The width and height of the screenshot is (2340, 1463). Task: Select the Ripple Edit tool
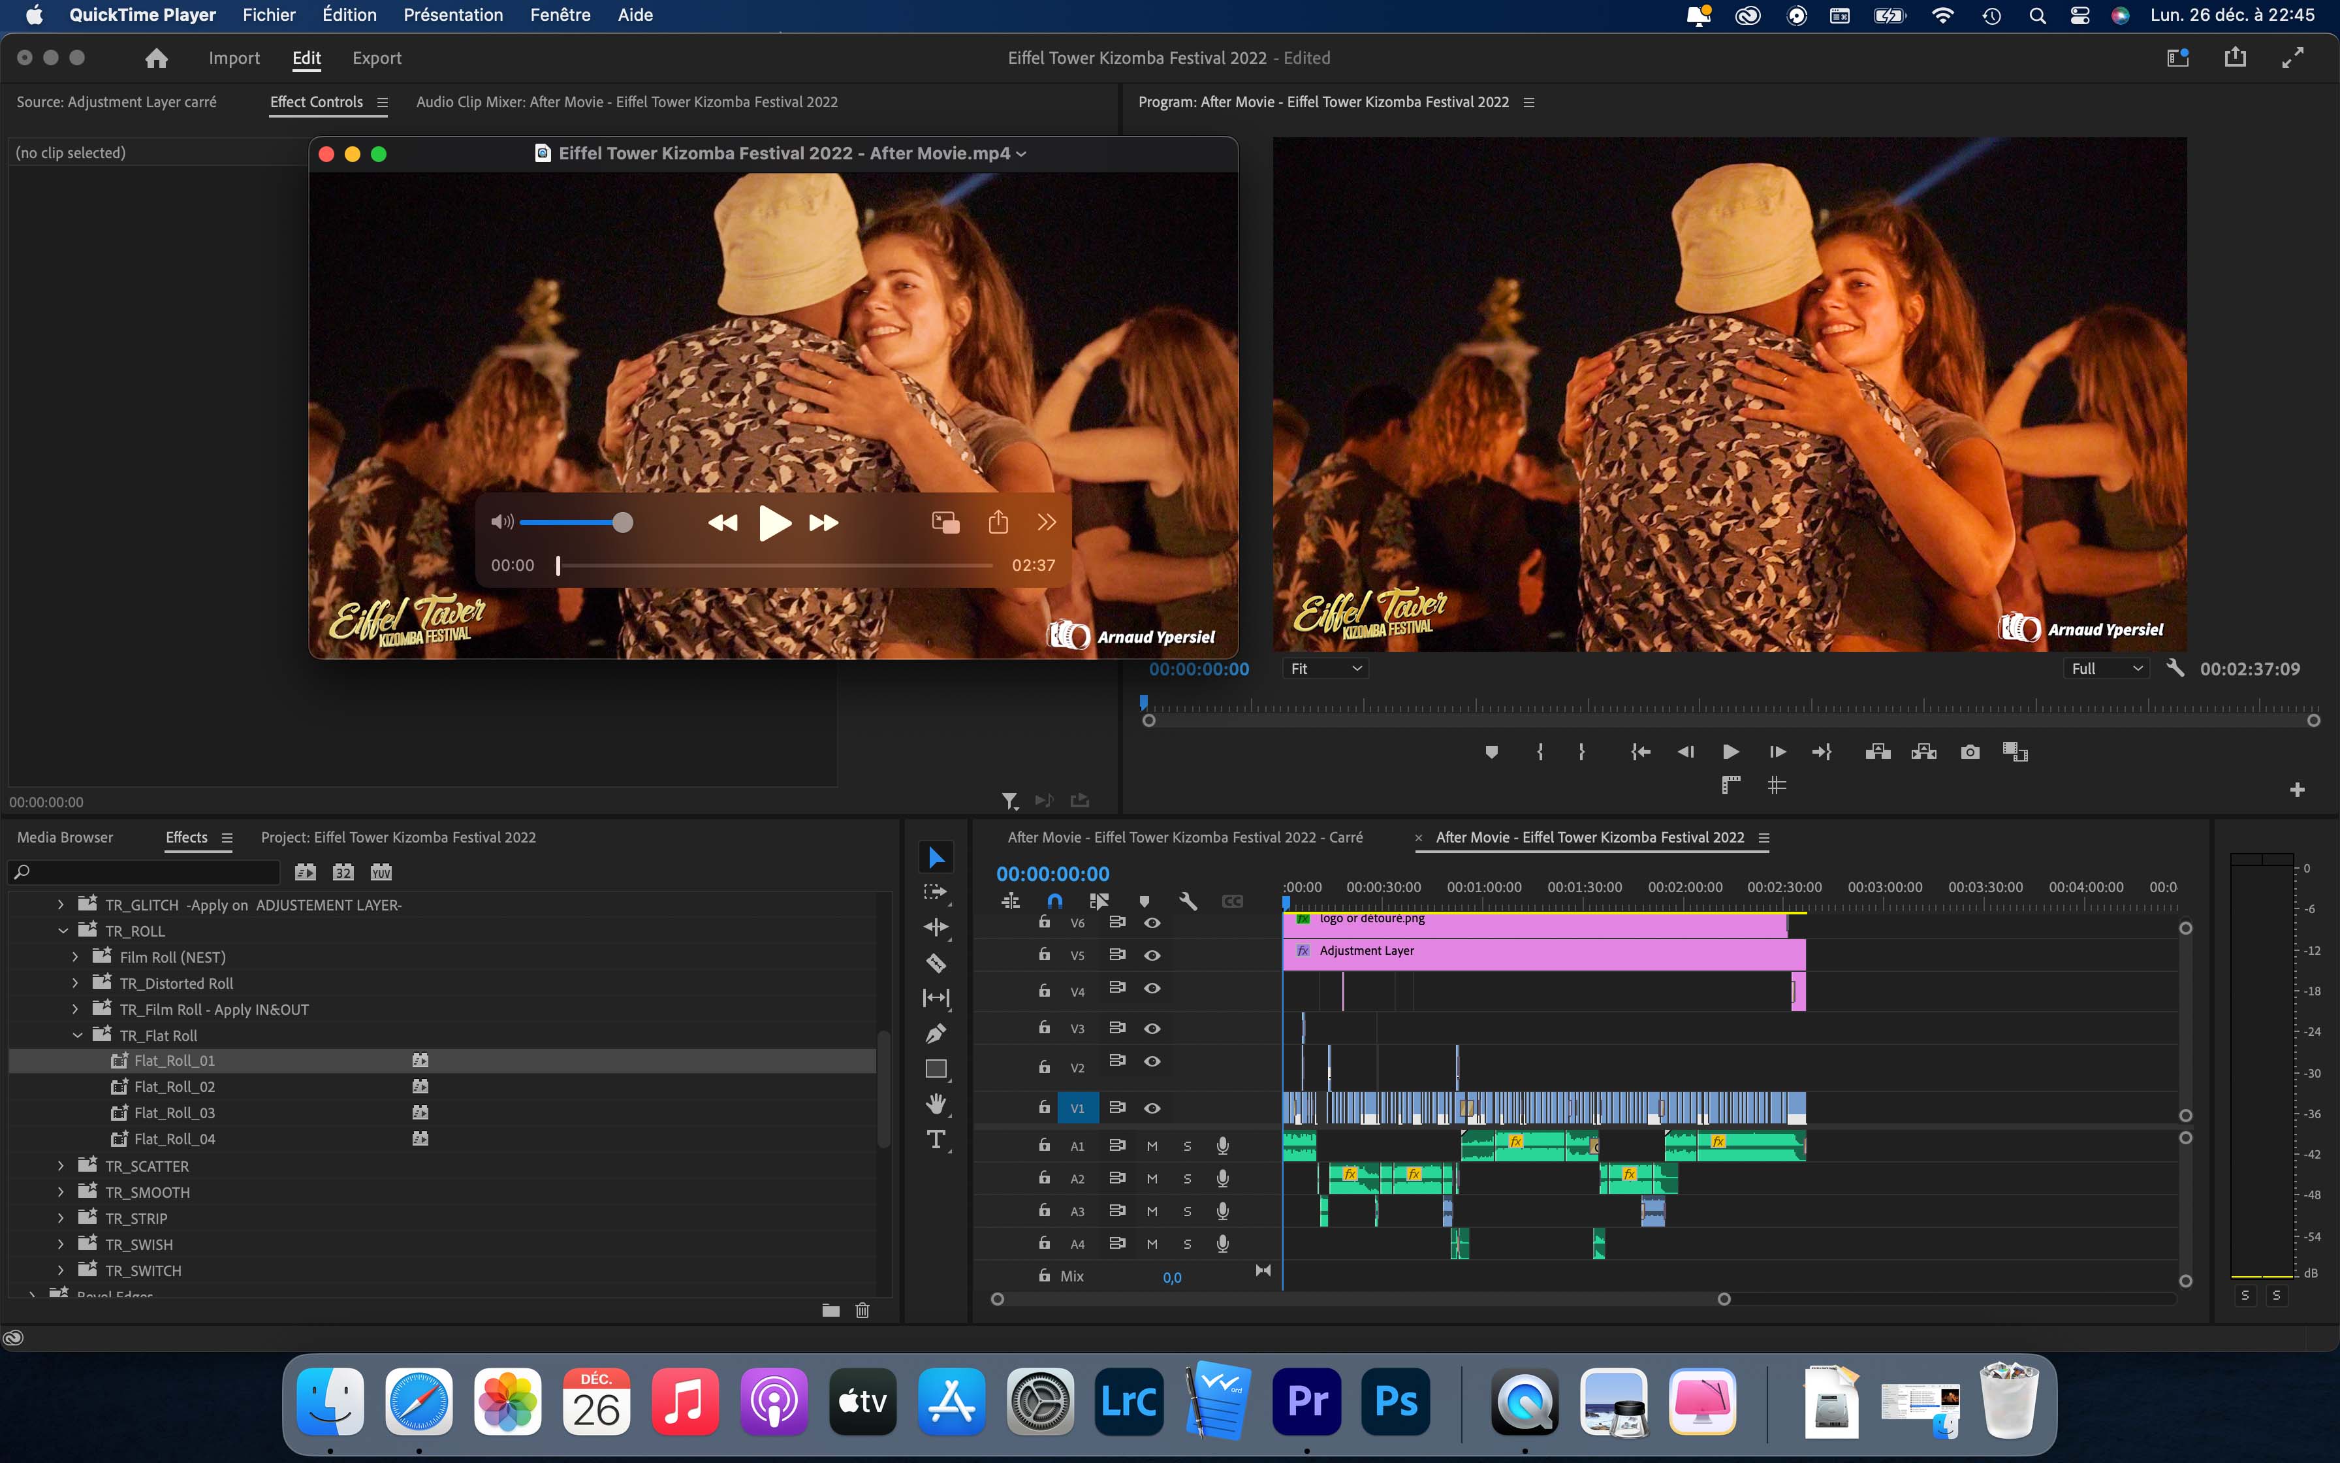(x=935, y=927)
